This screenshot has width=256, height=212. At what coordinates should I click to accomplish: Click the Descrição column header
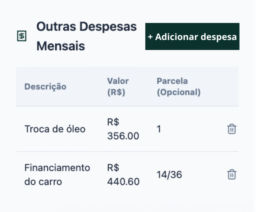pos(45,87)
